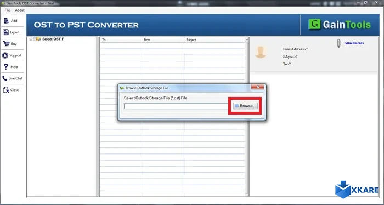Open the File menu

click(x=7, y=10)
